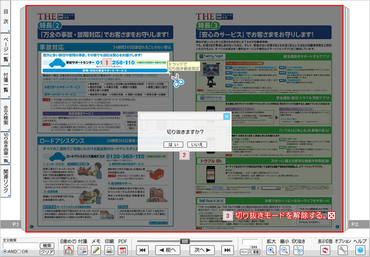The image size is (370, 257).
Task: Click the print (印刷) icon
Action: pyautogui.click(x=109, y=250)
